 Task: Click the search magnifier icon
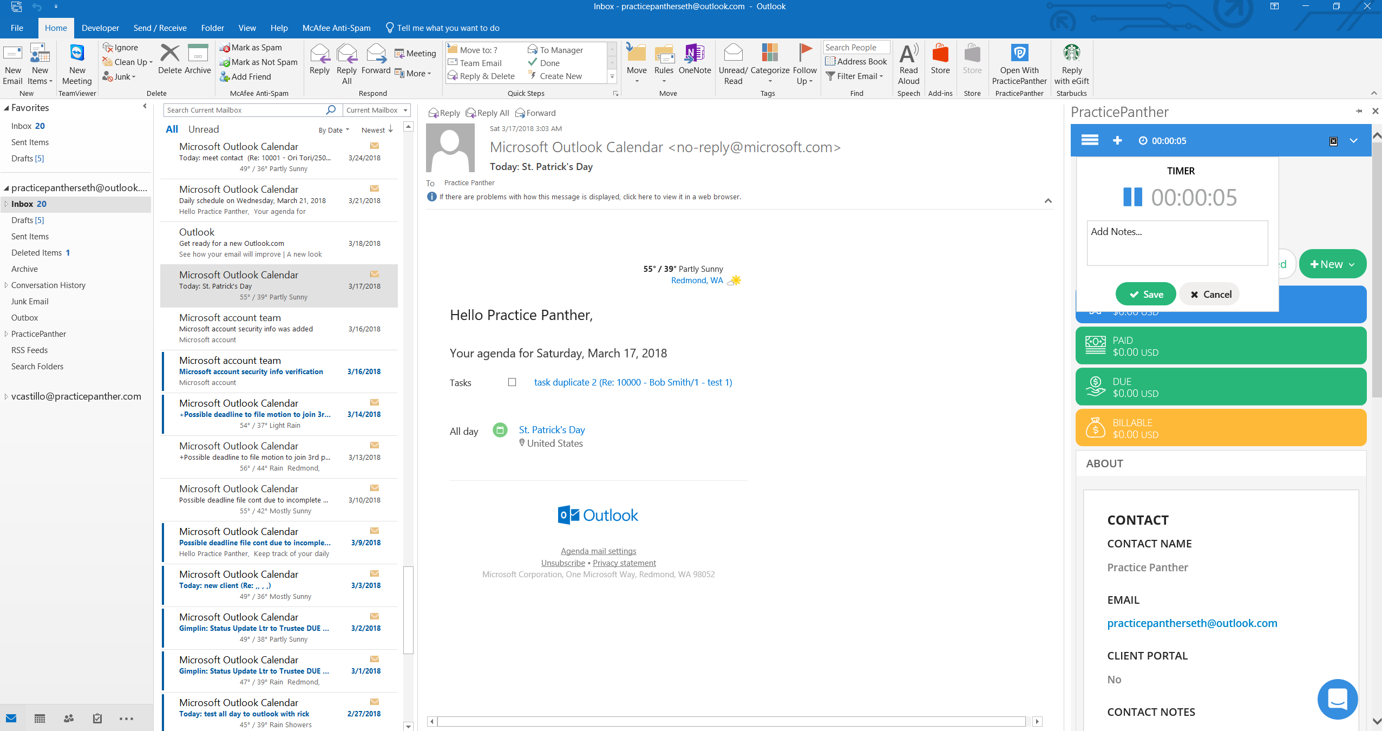point(331,110)
